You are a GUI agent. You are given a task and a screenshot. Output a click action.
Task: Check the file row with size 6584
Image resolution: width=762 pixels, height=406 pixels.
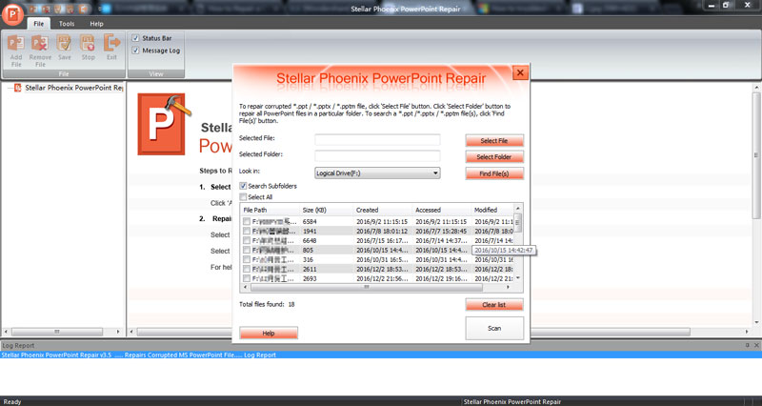tap(247, 222)
